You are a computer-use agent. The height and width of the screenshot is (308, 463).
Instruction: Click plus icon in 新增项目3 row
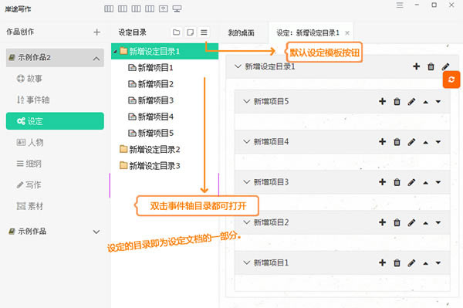pos(383,182)
